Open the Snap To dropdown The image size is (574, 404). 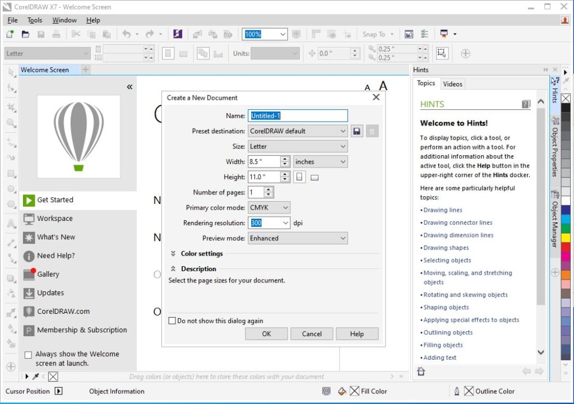tap(378, 34)
